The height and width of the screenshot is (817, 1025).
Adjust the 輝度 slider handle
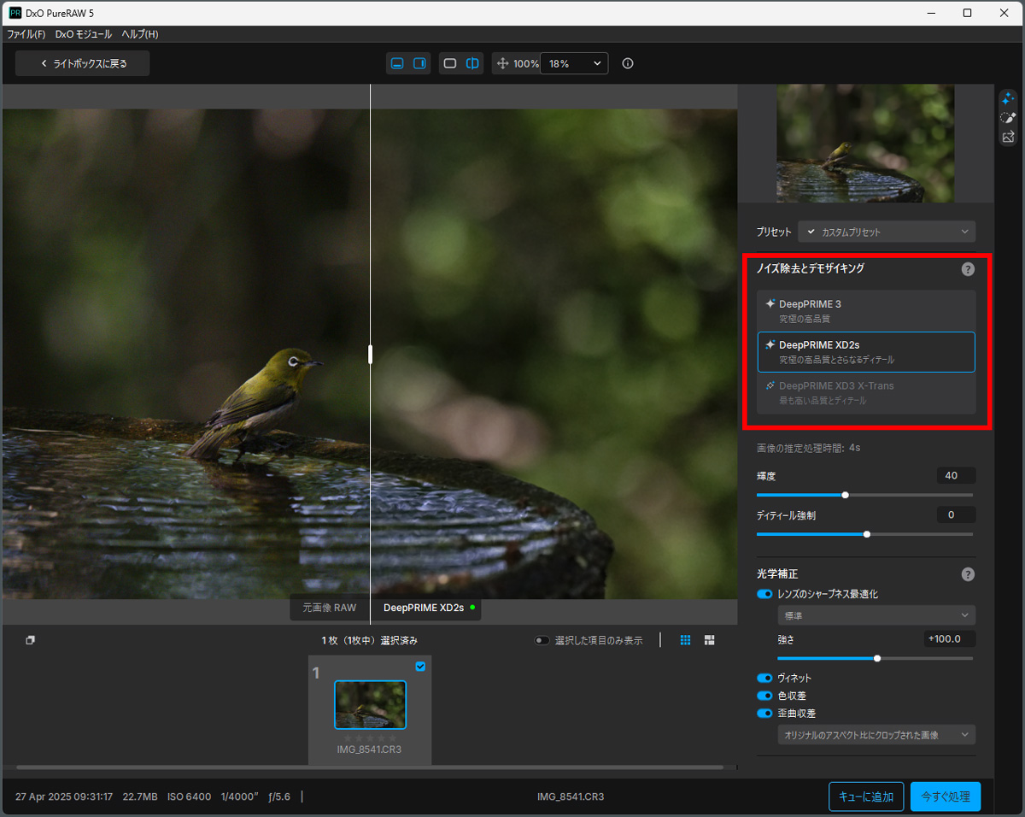click(x=845, y=495)
